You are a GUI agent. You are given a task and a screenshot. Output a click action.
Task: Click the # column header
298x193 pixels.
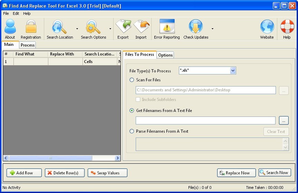coord(8,54)
